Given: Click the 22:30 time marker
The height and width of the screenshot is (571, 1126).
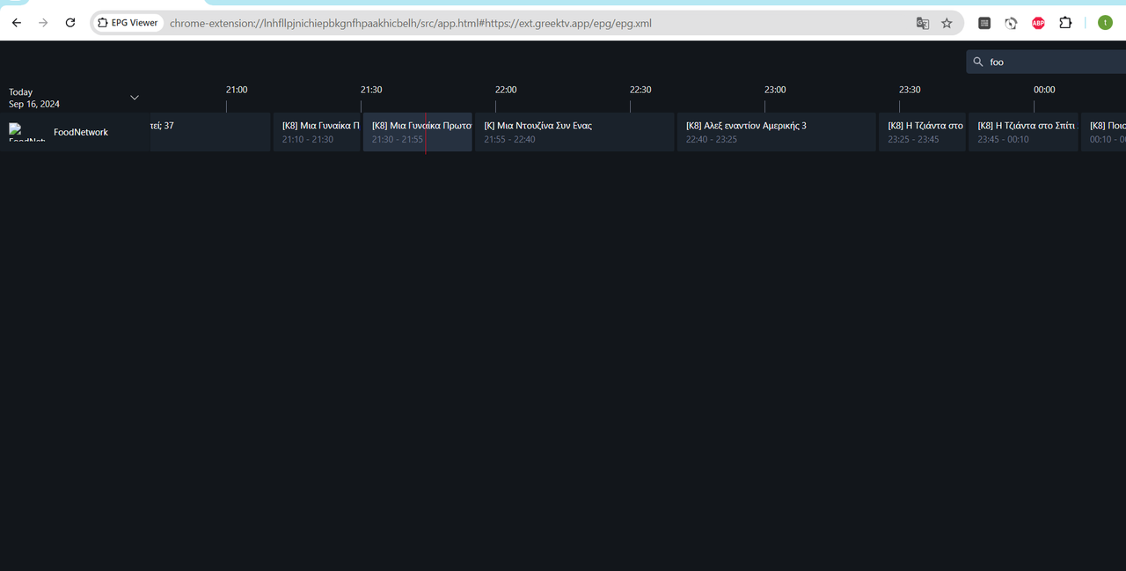Looking at the screenshot, I should [x=640, y=90].
